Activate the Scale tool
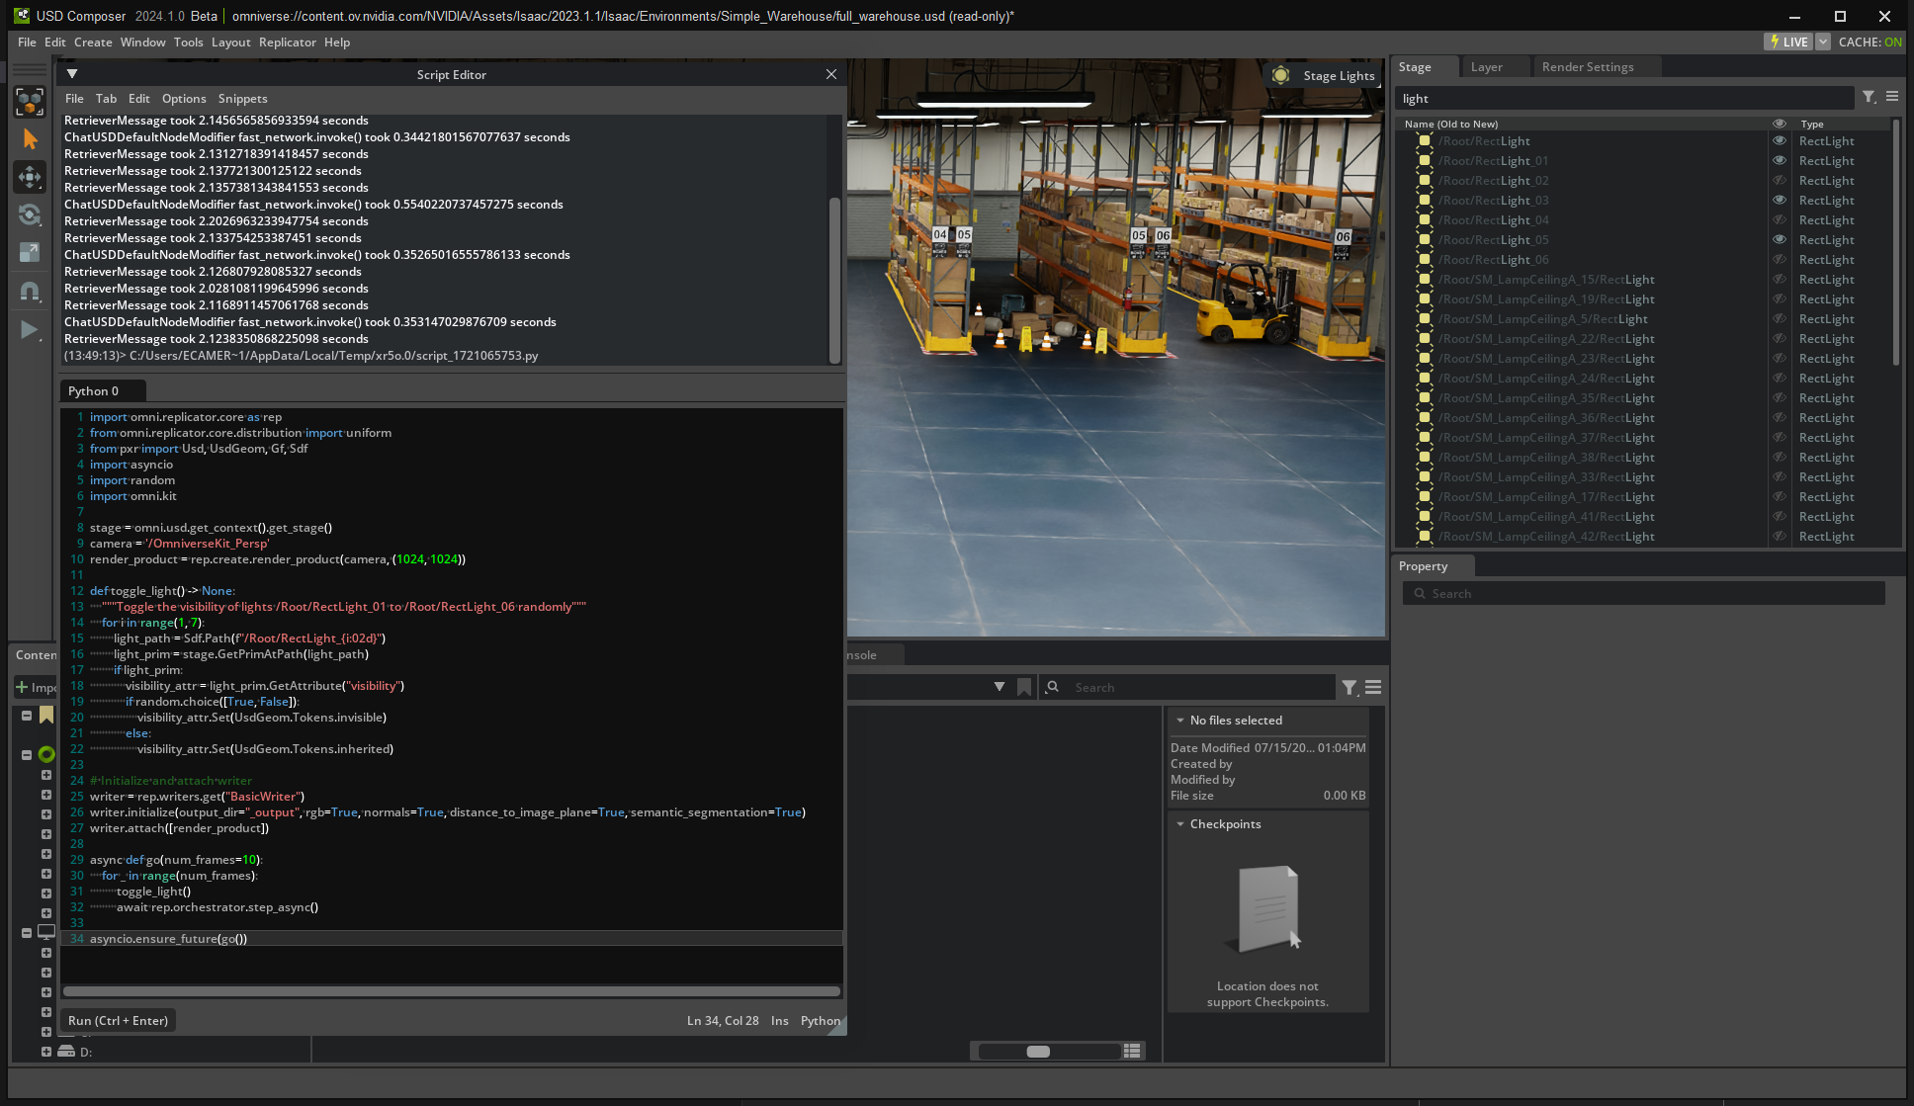The height and width of the screenshot is (1106, 1914). 30,252
